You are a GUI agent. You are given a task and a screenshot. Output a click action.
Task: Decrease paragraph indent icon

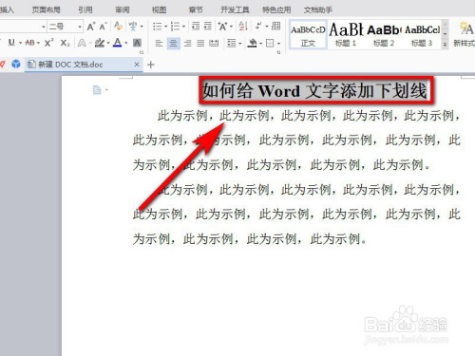[x=196, y=27]
